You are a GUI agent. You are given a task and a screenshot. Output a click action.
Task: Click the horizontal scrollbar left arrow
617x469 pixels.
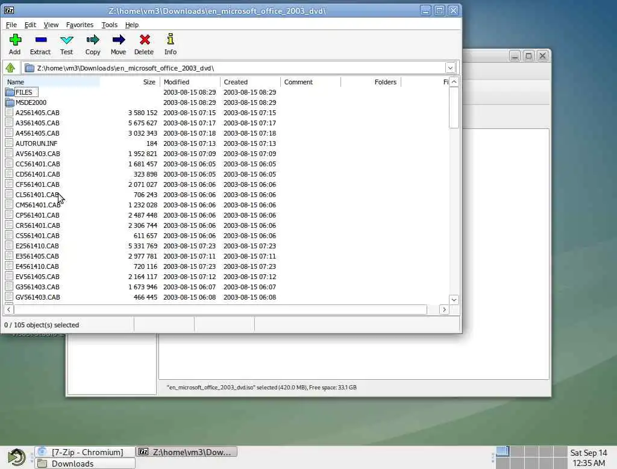pyautogui.click(x=8, y=309)
